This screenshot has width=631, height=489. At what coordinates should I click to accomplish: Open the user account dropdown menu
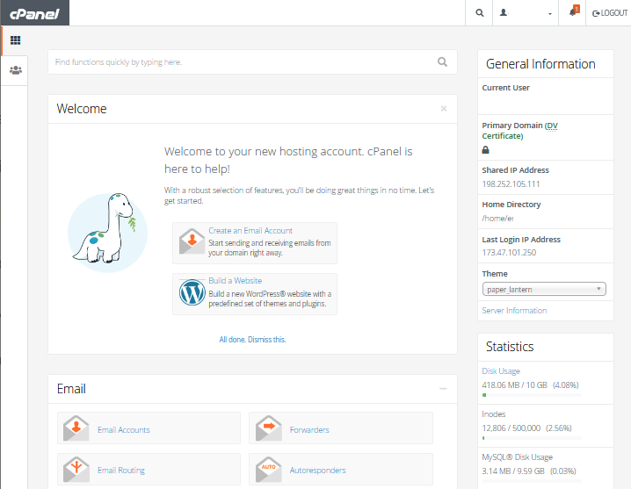click(x=526, y=13)
